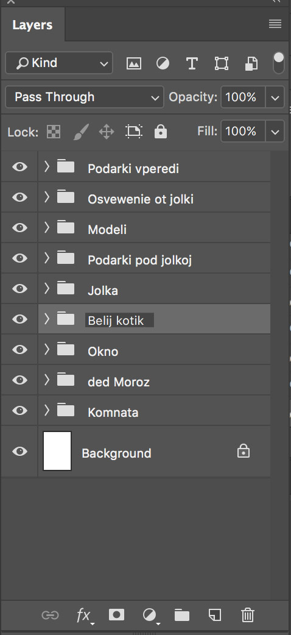Add layer mask icon

pos(116,615)
